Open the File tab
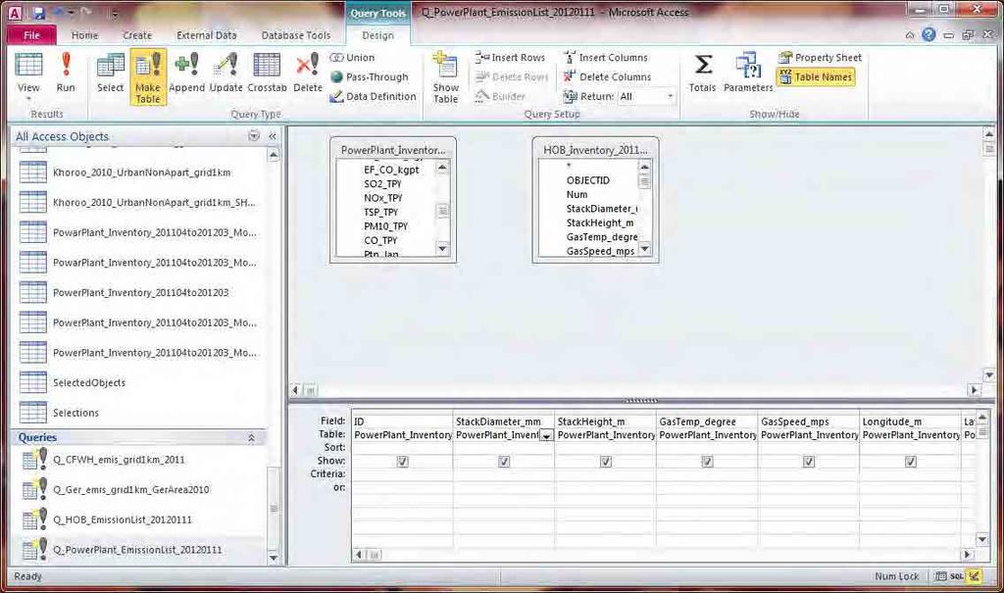This screenshot has width=1004, height=593. 32,35
